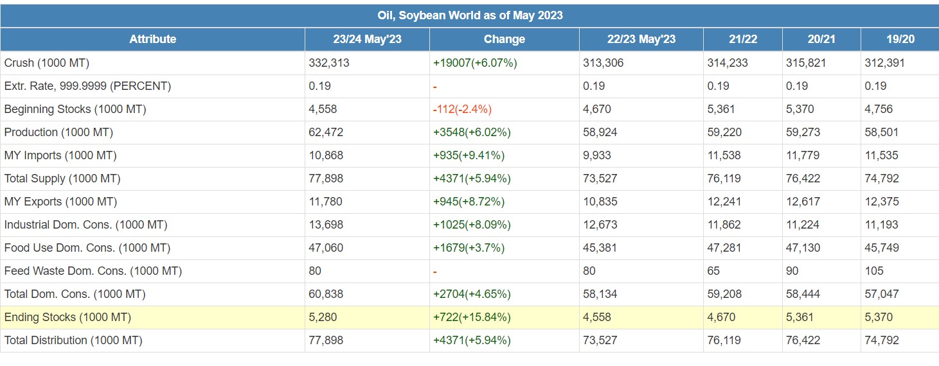Click the 23/24 May'23 column header

367,39
